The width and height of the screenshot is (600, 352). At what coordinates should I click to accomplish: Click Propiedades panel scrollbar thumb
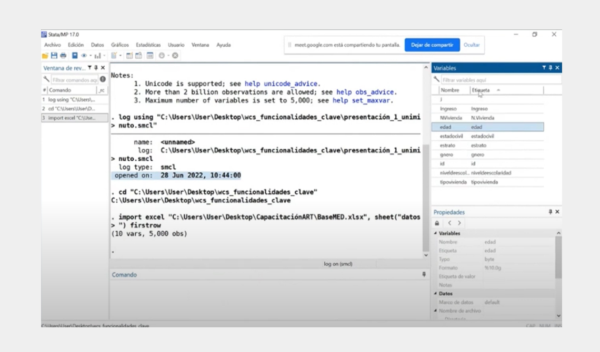(x=558, y=257)
